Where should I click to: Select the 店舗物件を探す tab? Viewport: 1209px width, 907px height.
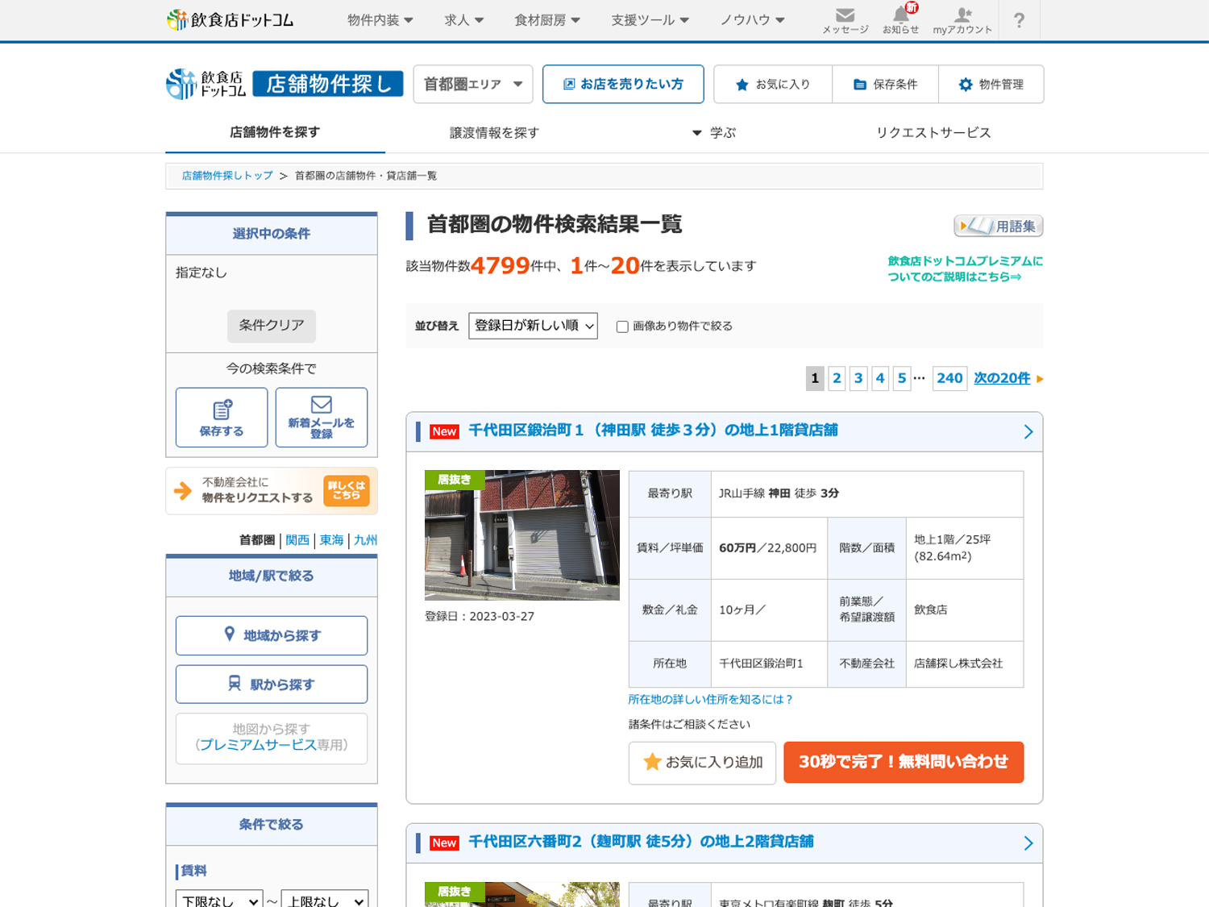point(275,131)
